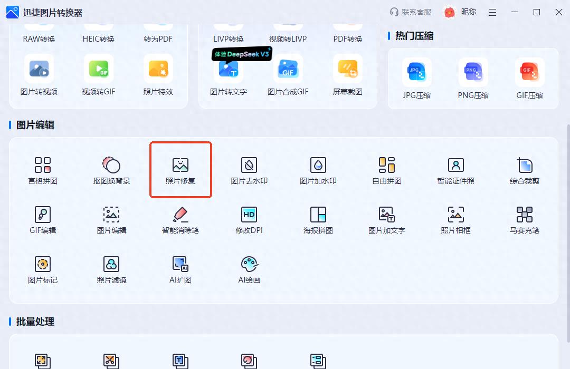570x369 pixels.
Task: Open 图片去水印 watermark removal tool
Action: (x=249, y=169)
